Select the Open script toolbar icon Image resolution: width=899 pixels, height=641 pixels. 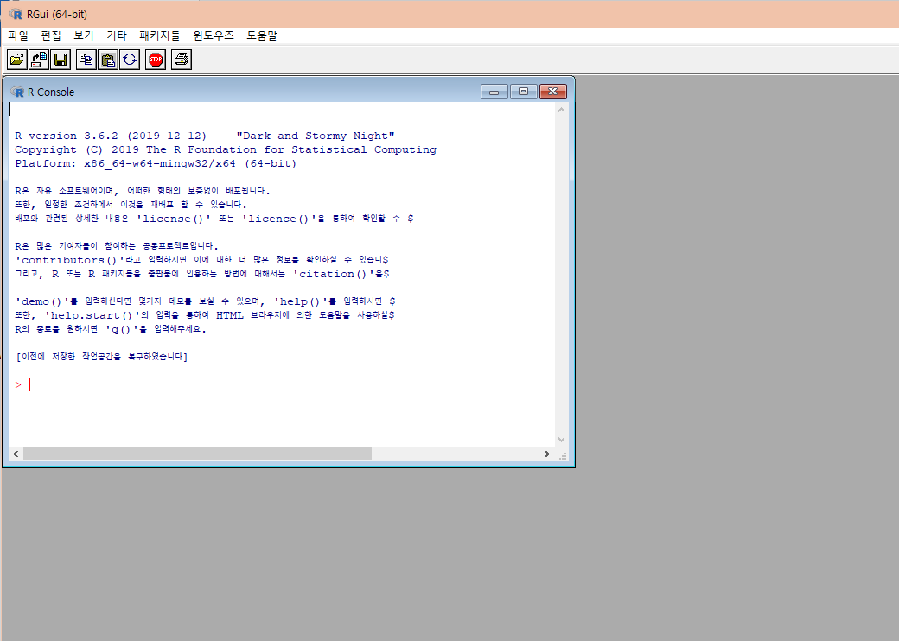pyautogui.click(x=16, y=59)
